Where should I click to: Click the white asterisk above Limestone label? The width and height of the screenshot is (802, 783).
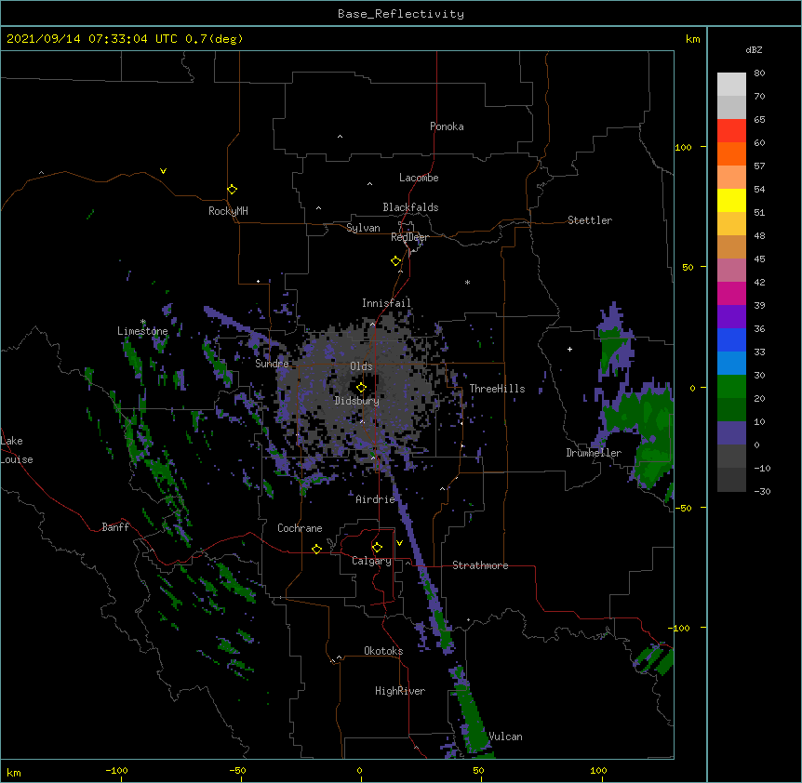143,322
